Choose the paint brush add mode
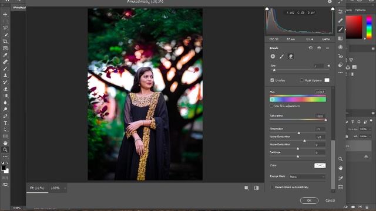The height and width of the screenshot is (211, 376). pyautogui.click(x=281, y=56)
